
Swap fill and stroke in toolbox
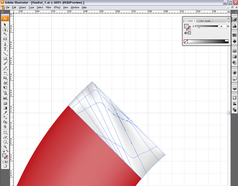tap(7, 151)
